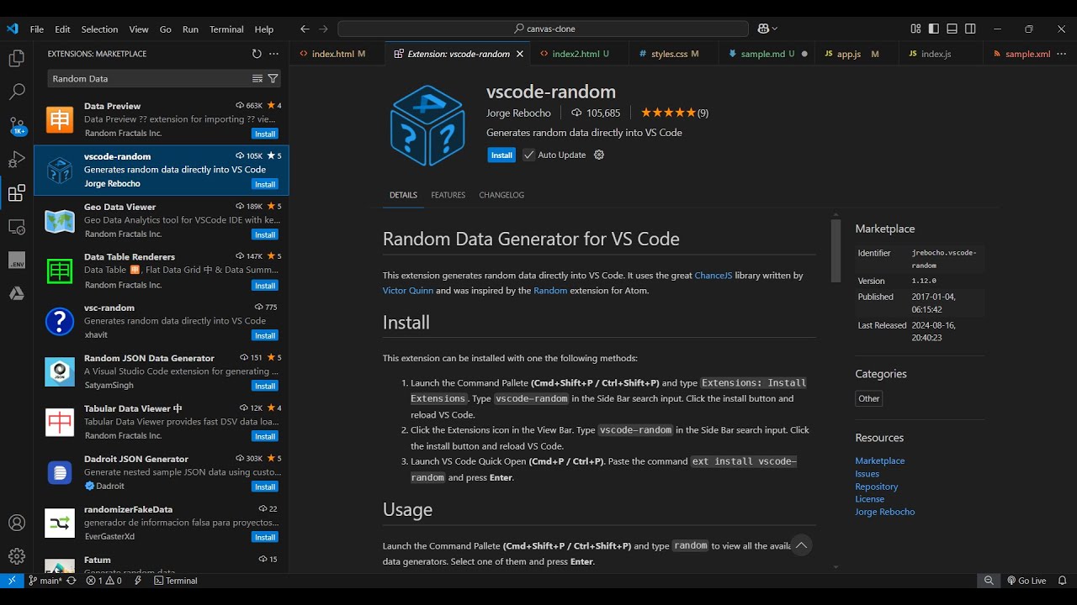Install Geo Data Viewer extension

[x=265, y=234]
